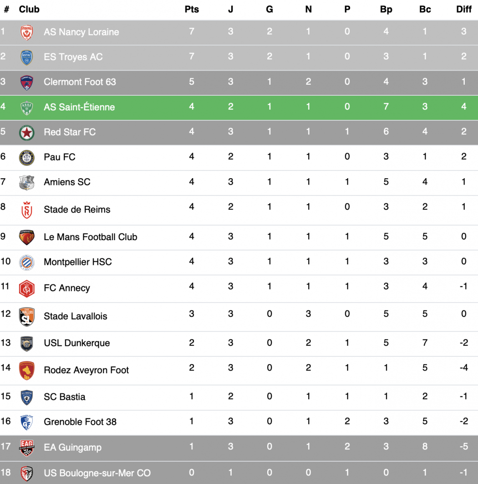Sort table by Pts column header
Image resolution: width=478 pixels, height=484 pixels.
(x=192, y=9)
